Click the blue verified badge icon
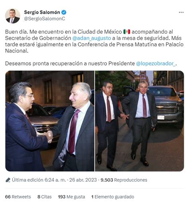This screenshot has width=189, height=205. click(64, 12)
